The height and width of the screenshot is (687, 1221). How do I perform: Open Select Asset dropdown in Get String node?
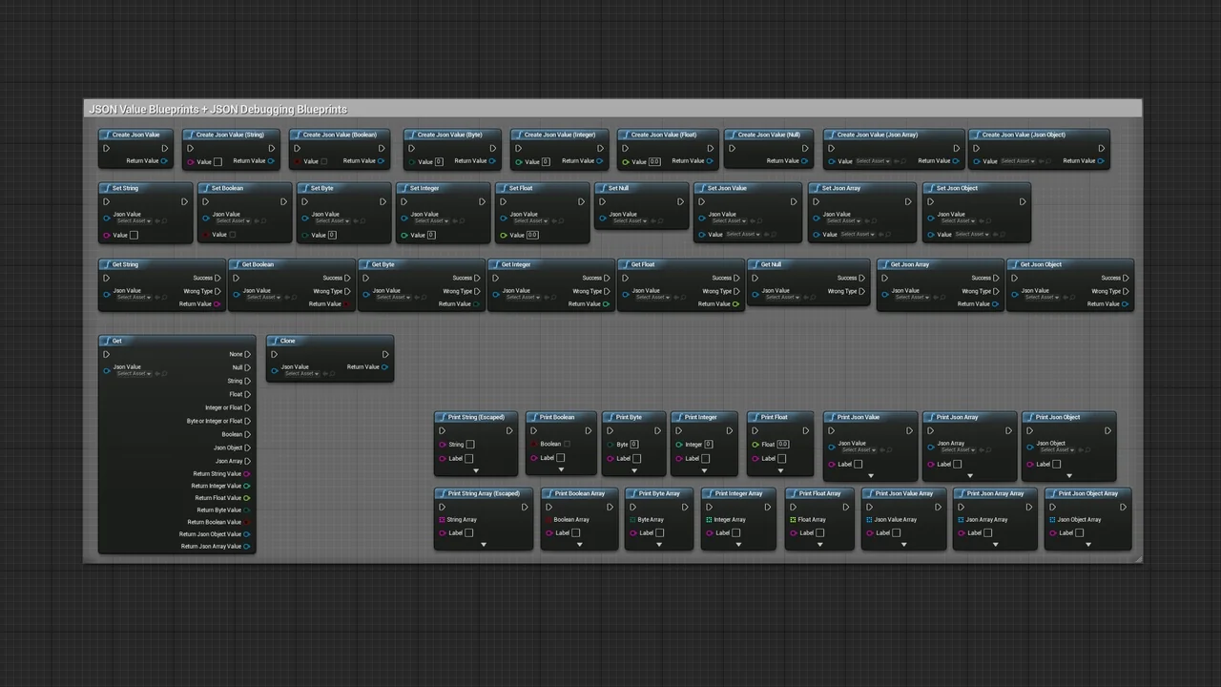(132, 298)
